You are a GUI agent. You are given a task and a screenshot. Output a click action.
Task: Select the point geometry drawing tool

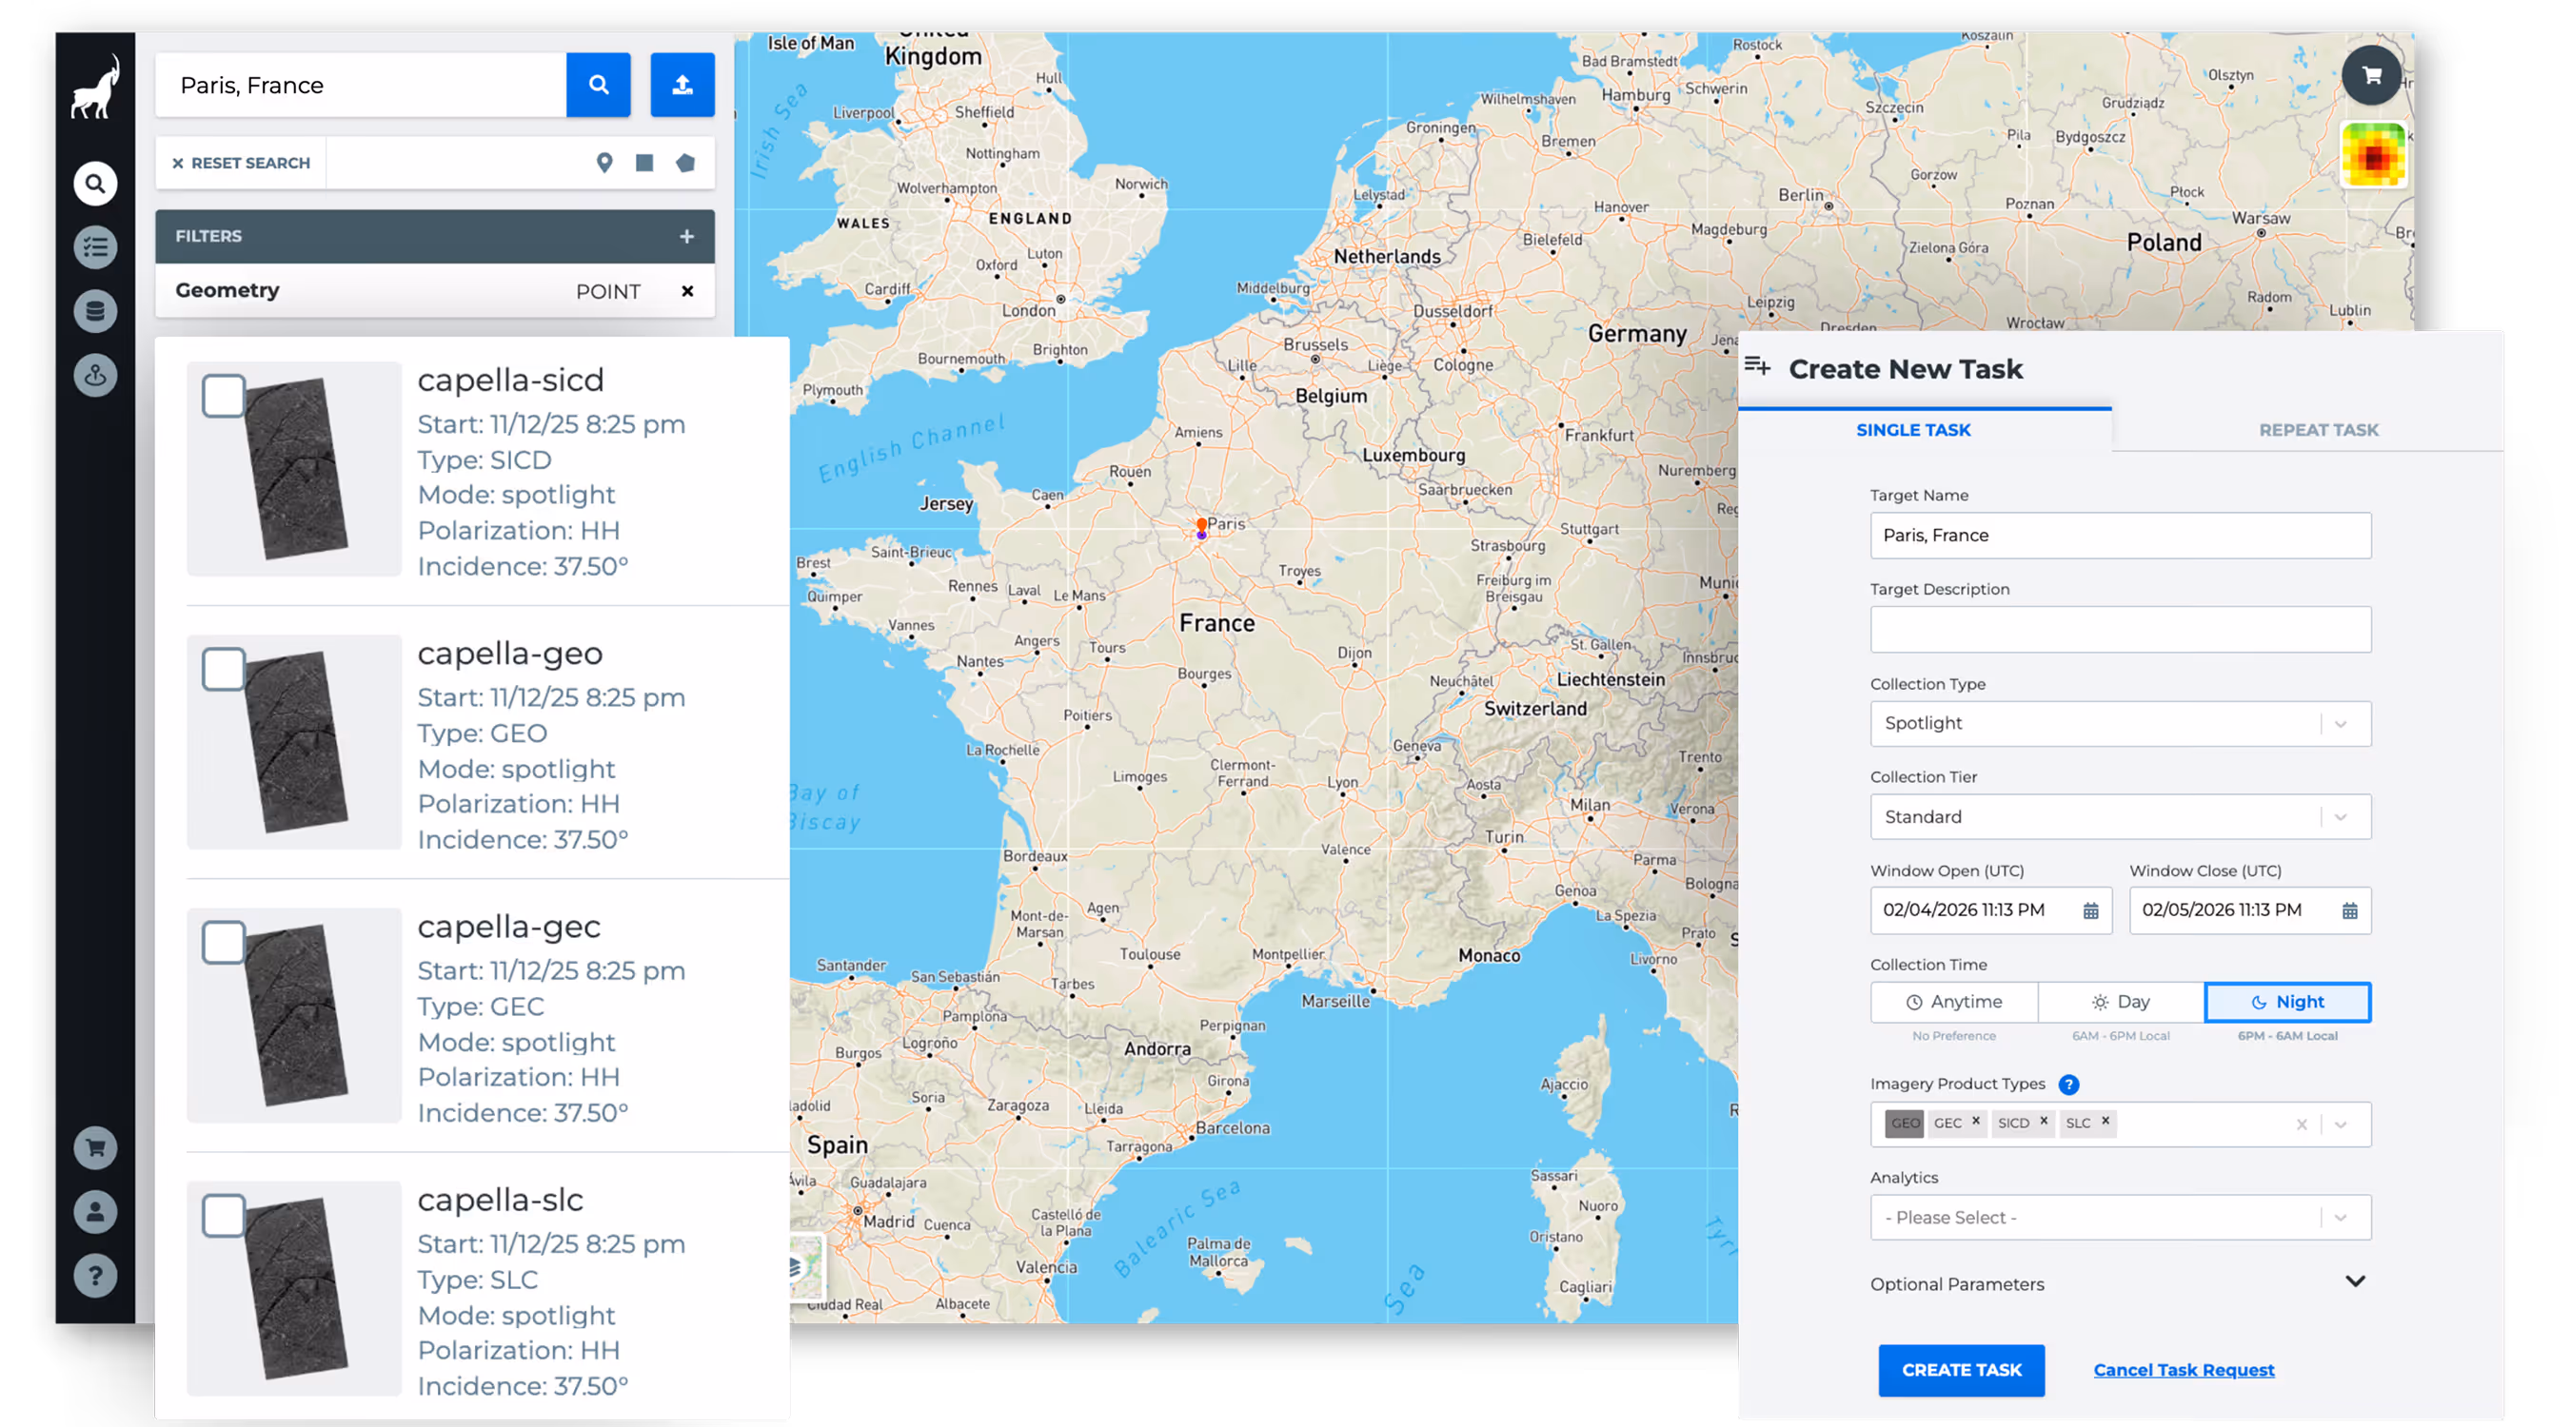[x=604, y=163]
